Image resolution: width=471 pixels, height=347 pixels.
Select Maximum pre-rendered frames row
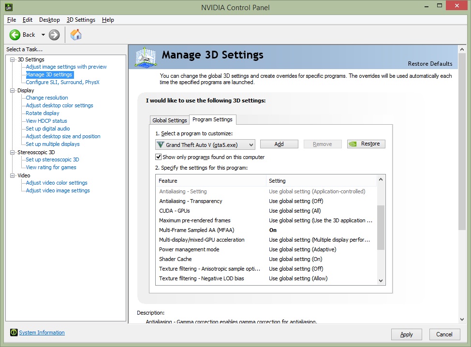pos(266,220)
